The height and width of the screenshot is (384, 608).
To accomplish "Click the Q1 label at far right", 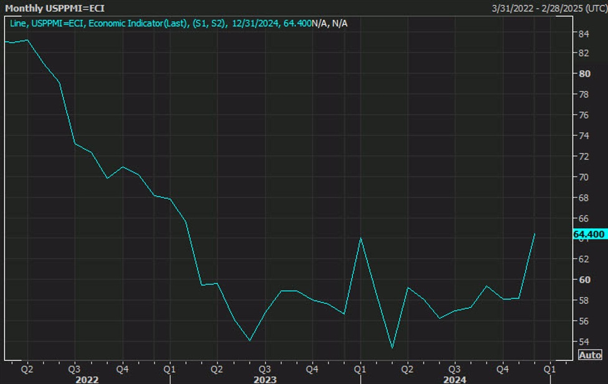I will pos(548,368).
